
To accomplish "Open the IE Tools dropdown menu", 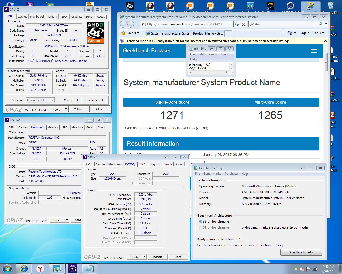I will click(318, 33).
